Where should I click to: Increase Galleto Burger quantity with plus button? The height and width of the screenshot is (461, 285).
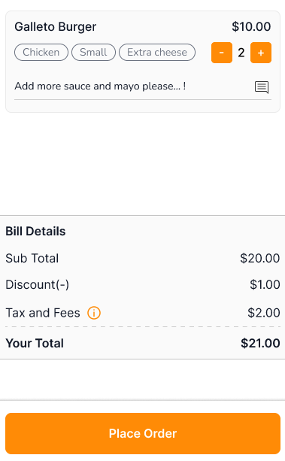[x=261, y=53]
